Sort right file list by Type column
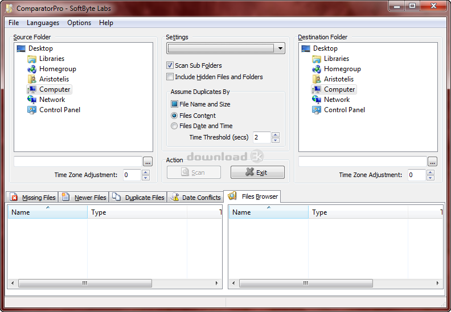The width and height of the screenshot is (451, 312). pyautogui.click(x=358, y=212)
